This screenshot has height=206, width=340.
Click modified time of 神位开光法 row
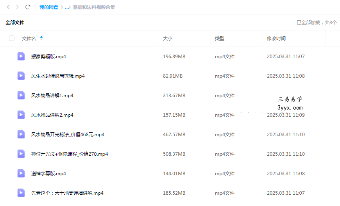click(286, 154)
